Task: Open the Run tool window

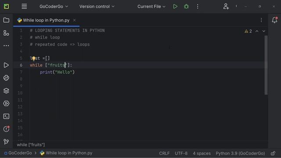Action: click(6, 65)
